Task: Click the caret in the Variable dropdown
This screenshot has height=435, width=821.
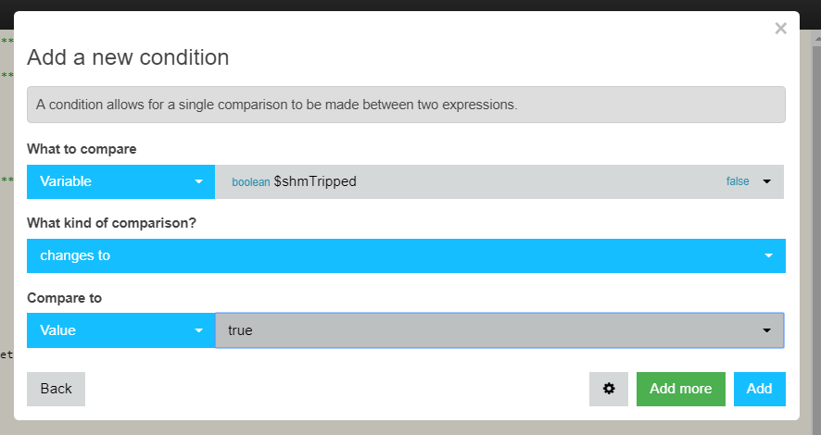Action: click(198, 181)
